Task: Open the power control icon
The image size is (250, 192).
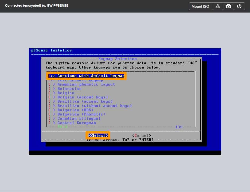Action: pyautogui.click(x=239, y=6)
